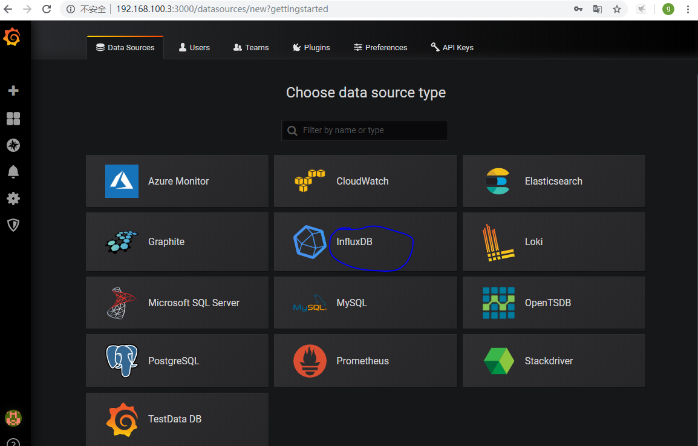The image size is (698, 446).
Task: Click the Graphite dots logo
Action: (x=122, y=242)
